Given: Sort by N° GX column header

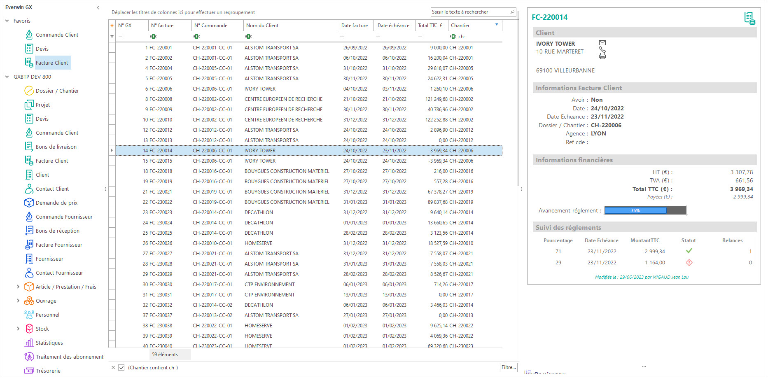Looking at the screenshot, I should tap(132, 26).
